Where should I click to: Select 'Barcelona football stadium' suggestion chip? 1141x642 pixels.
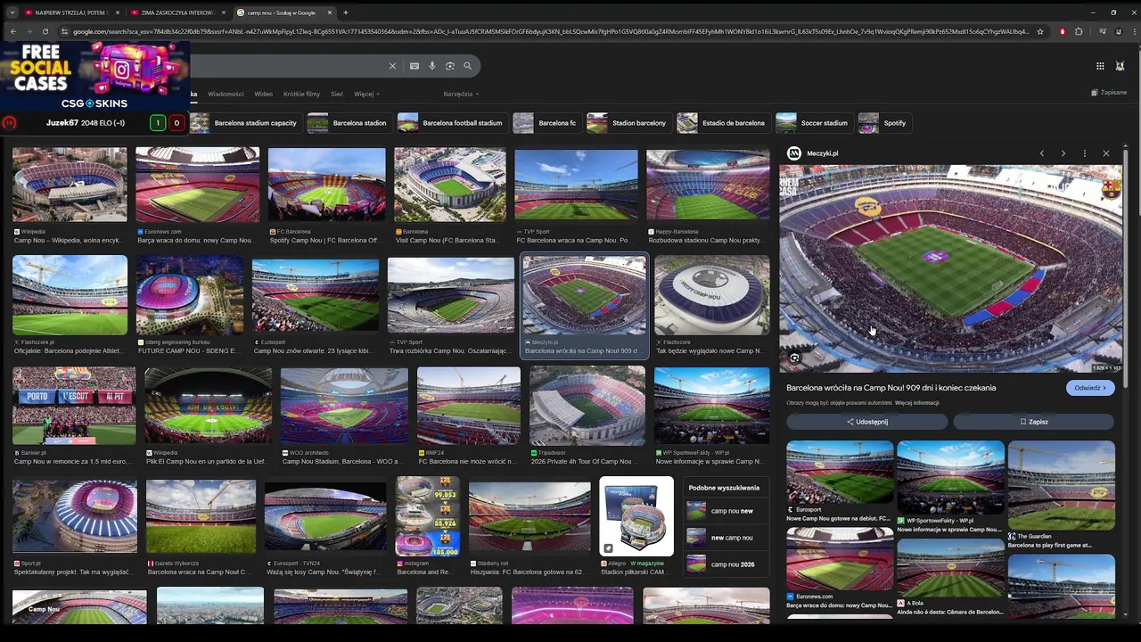pos(452,123)
